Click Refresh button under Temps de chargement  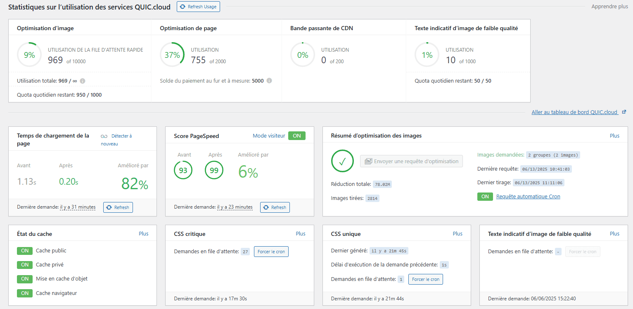click(x=118, y=207)
